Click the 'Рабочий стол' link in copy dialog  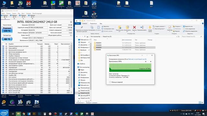pyautogui.click(x=132, y=59)
